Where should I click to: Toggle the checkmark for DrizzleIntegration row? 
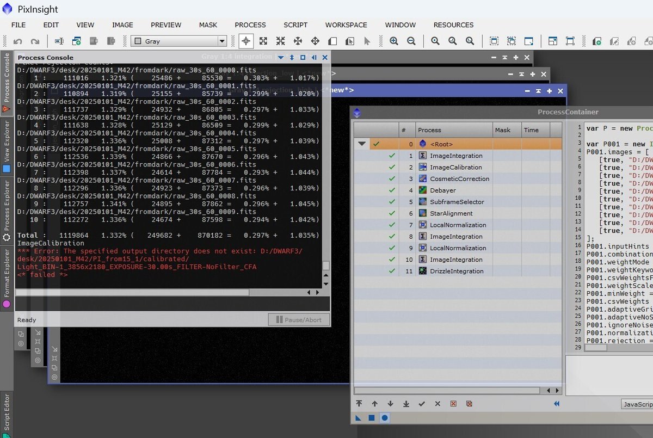pyautogui.click(x=392, y=271)
